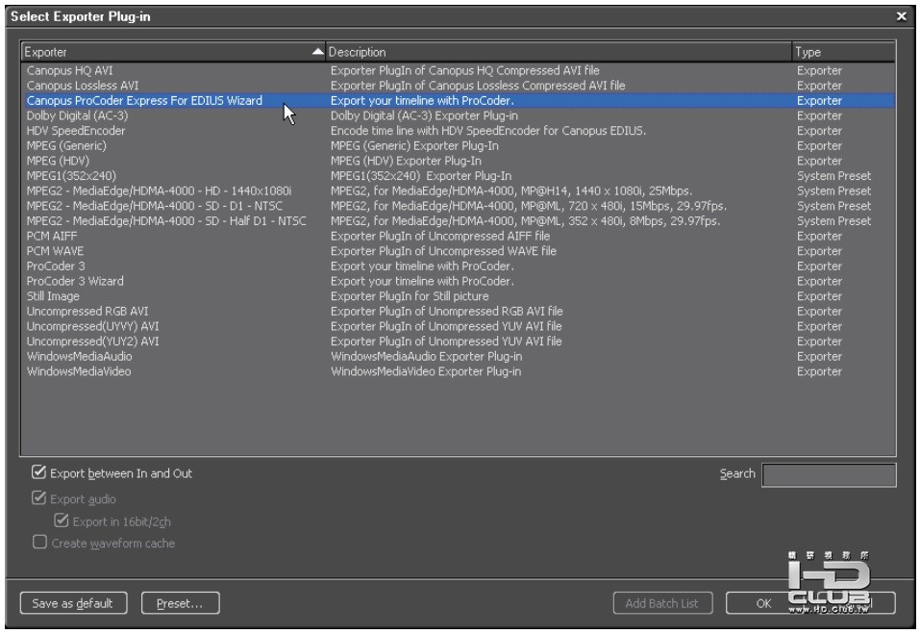The height and width of the screenshot is (634, 920).
Task: Sort list by the Description column header
Action: click(x=559, y=52)
